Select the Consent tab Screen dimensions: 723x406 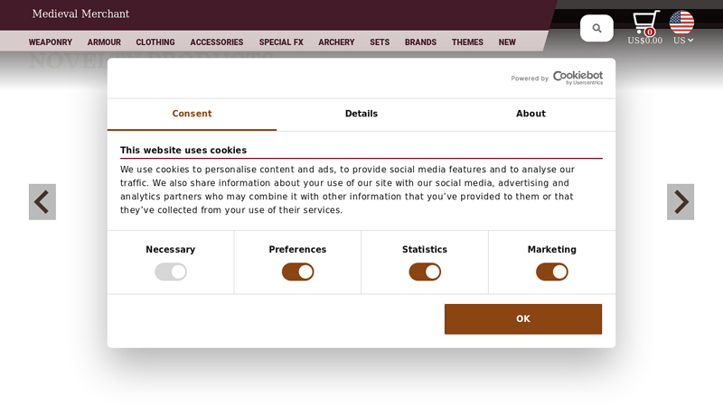[x=192, y=114]
